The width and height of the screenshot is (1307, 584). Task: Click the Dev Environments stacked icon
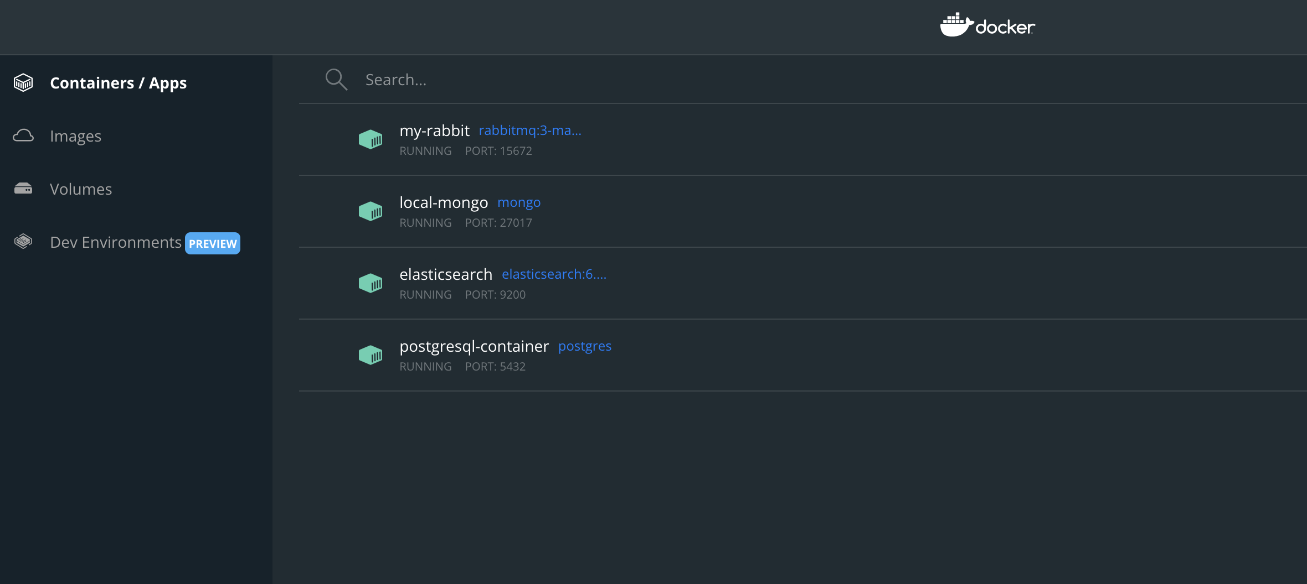tap(23, 242)
